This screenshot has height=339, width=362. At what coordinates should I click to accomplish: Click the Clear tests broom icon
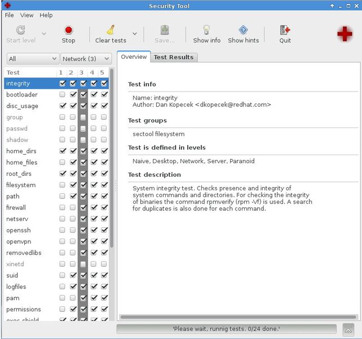coord(111,30)
